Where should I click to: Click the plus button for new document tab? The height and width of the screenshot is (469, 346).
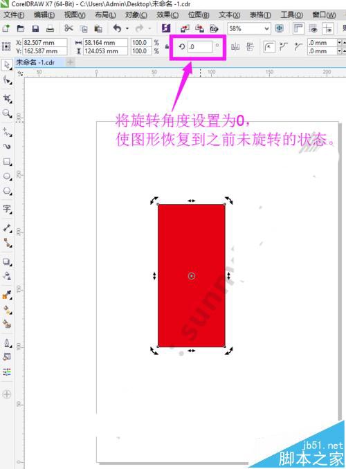coord(71,62)
